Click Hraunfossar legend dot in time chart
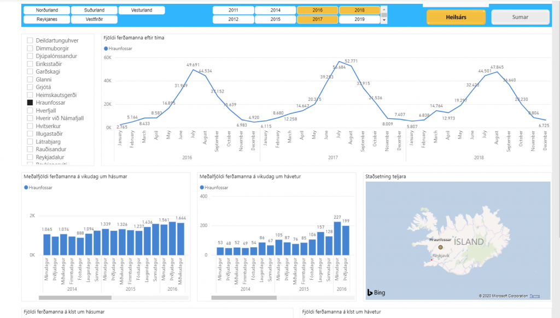 coord(106,49)
